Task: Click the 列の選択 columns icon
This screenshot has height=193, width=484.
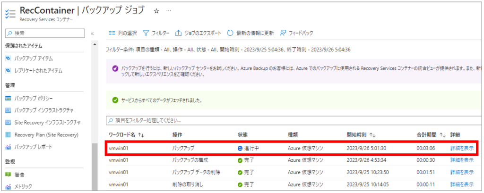Action: click(x=112, y=34)
